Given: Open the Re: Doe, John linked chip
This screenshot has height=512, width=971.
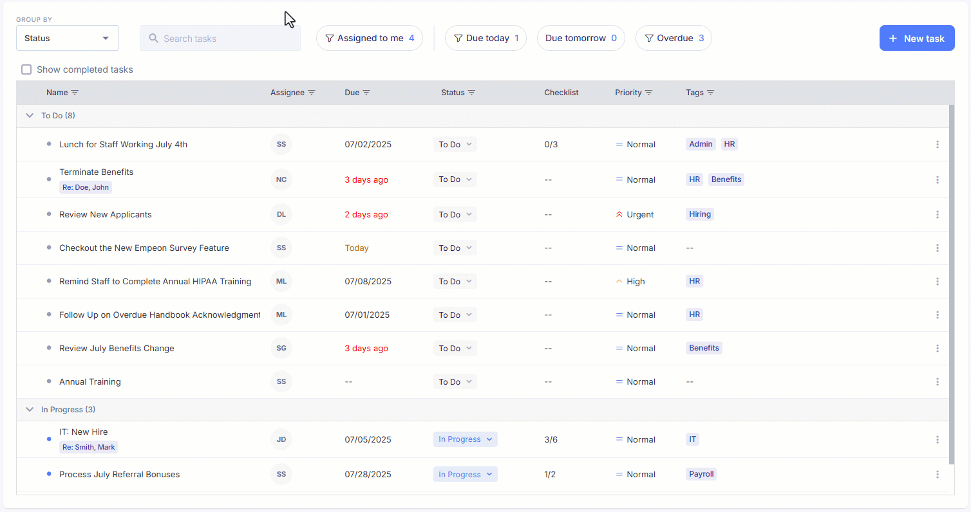Looking at the screenshot, I should click(x=86, y=187).
